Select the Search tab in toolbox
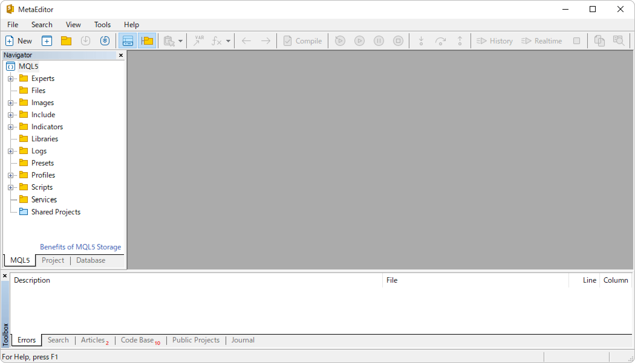This screenshot has width=635, height=363. [x=58, y=340]
